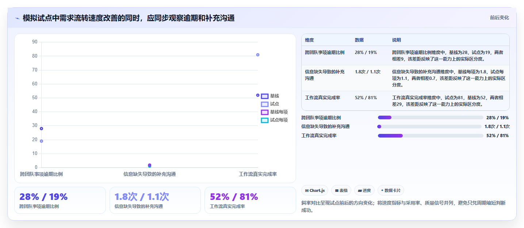Click the baseline data point at 28
The image size is (524, 228).
(41, 128)
